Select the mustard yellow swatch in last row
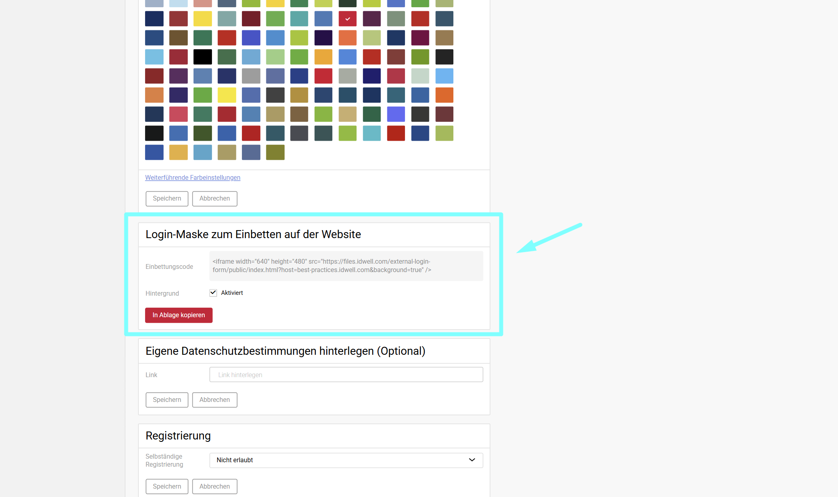Image resolution: width=838 pixels, height=497 pixels. 178,152
